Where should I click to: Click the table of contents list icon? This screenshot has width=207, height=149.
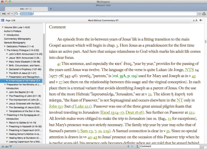[x=3, y=21]
